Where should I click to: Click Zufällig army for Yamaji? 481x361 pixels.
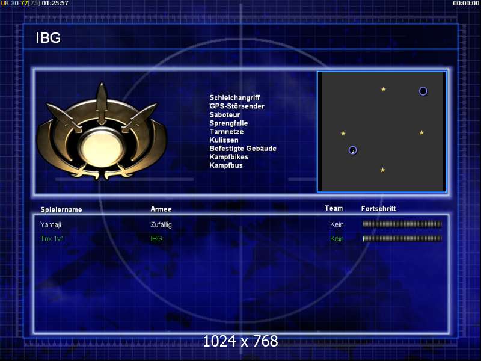click(x=161, y=224)
